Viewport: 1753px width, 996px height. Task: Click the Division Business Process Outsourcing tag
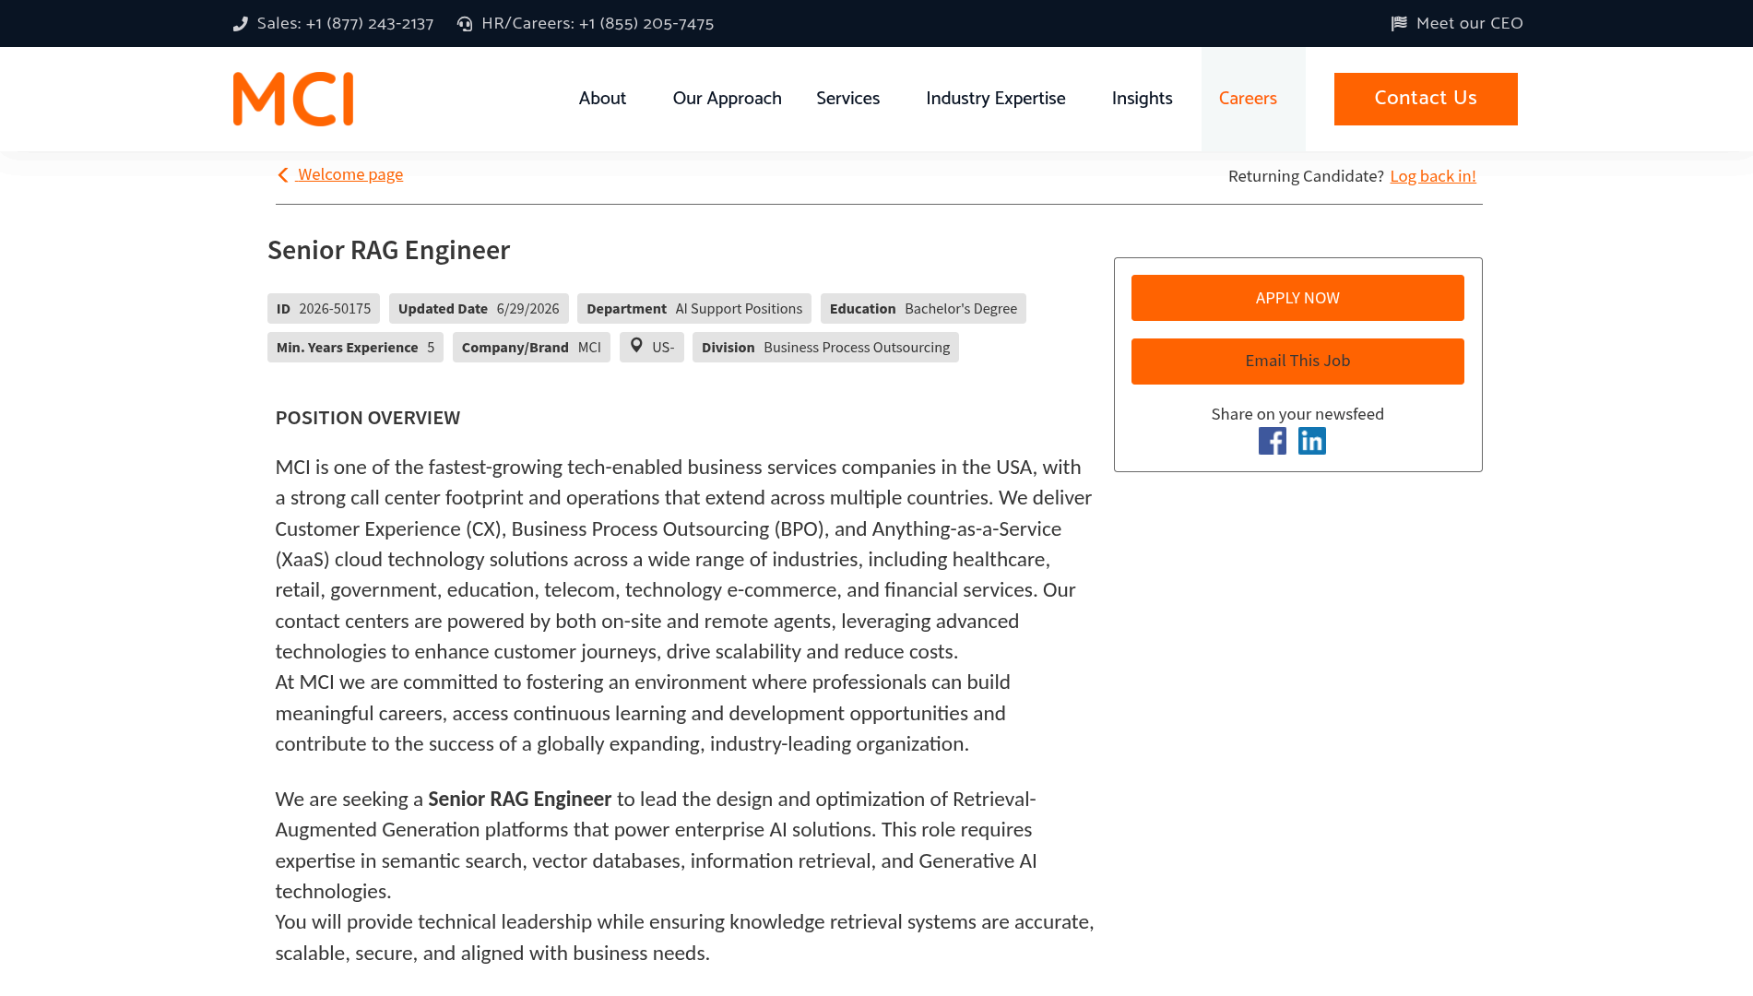(x=825, y=348)
